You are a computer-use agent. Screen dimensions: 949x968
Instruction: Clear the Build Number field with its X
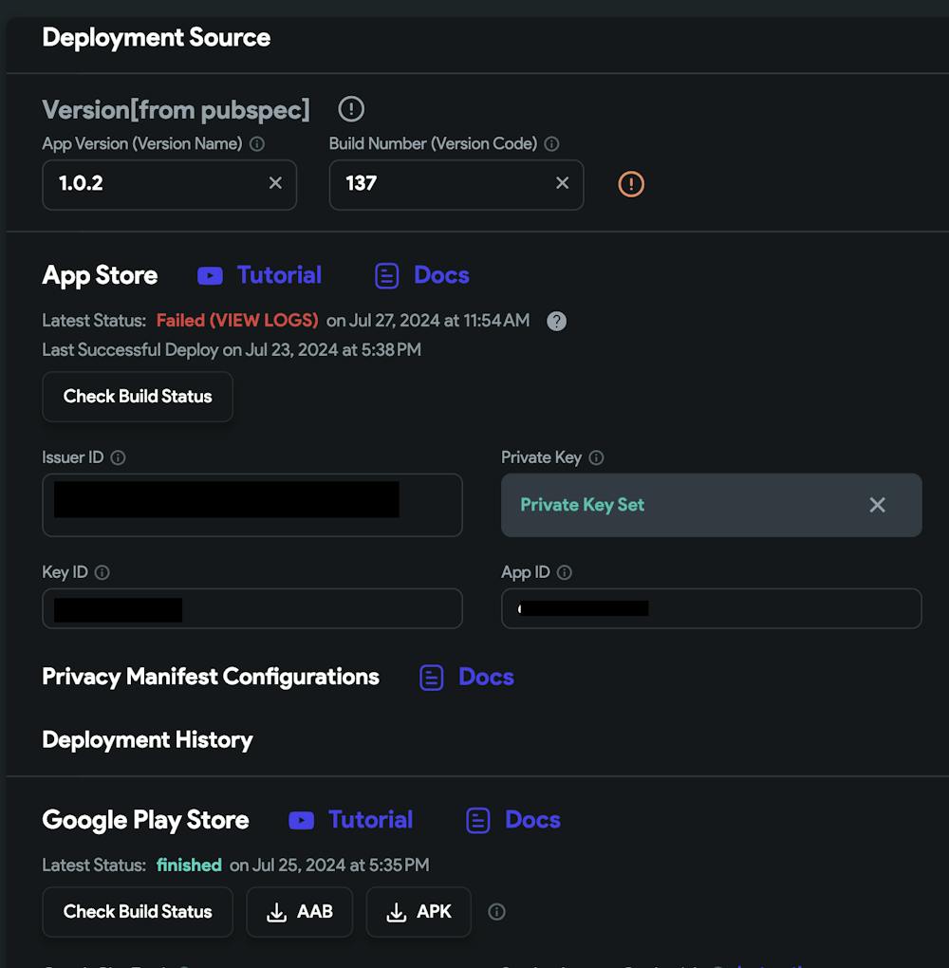click(x=562, y=183)
